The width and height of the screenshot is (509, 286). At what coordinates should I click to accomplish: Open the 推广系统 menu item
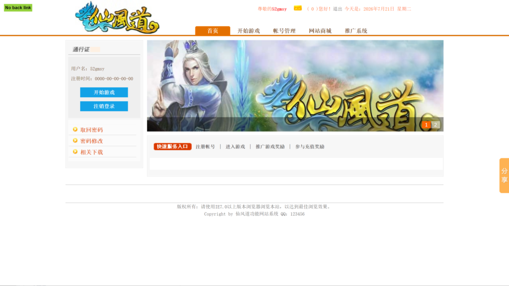click(356, 31)
